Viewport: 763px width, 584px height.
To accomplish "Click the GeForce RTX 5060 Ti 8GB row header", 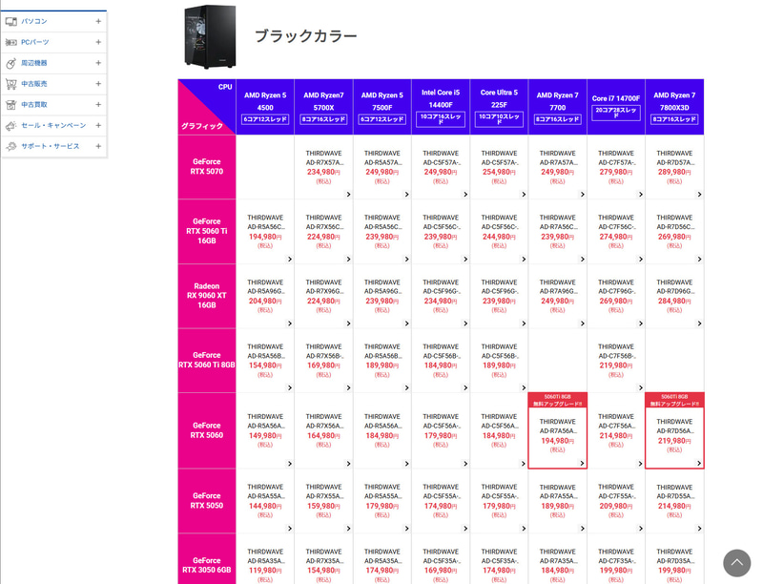I will [x=207, y=361].
